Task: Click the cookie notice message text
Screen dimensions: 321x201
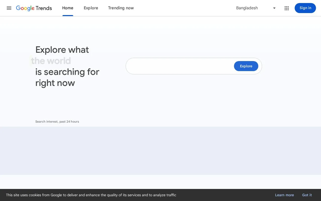Action: [91, 195]
